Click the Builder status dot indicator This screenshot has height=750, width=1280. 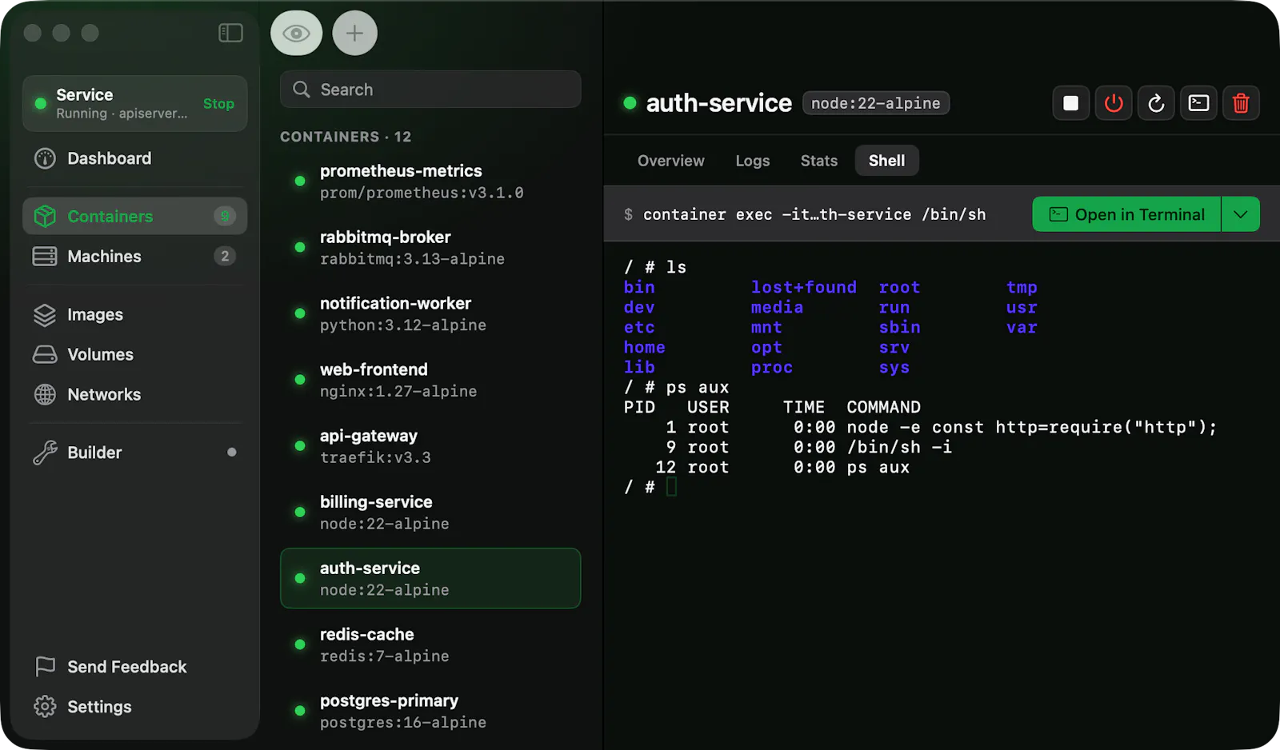click(x=231, y=453)
